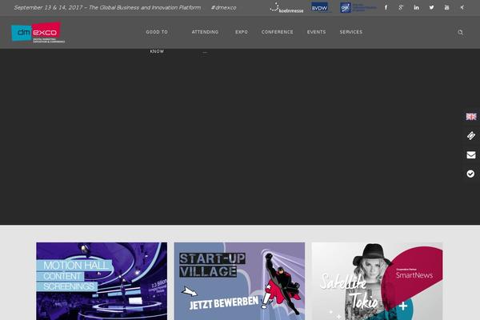Screen dimensions: 480x320
Task: Open the Google Plus icon
Action: pyautogui.click(x=401, y=7)
